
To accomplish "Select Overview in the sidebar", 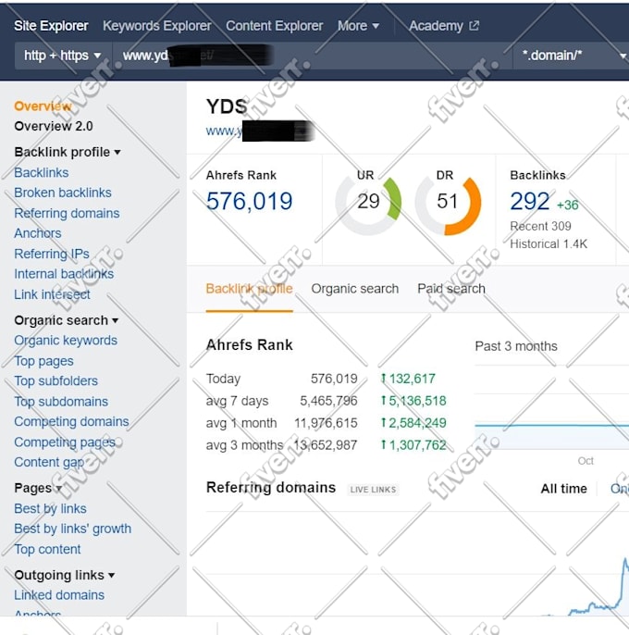I will pos(43,106).
